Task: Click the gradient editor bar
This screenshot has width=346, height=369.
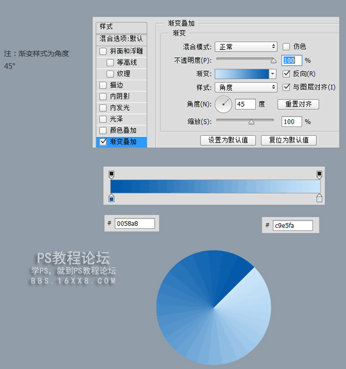Action: click(216, 186)
